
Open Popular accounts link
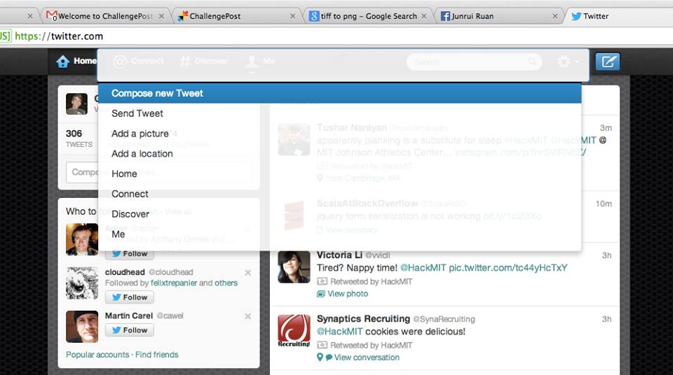pos(97,355)
